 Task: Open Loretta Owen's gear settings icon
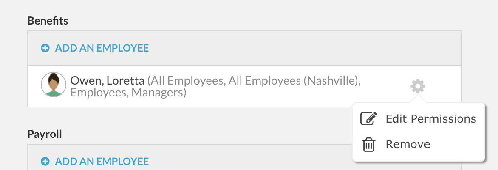coord(418,86)
